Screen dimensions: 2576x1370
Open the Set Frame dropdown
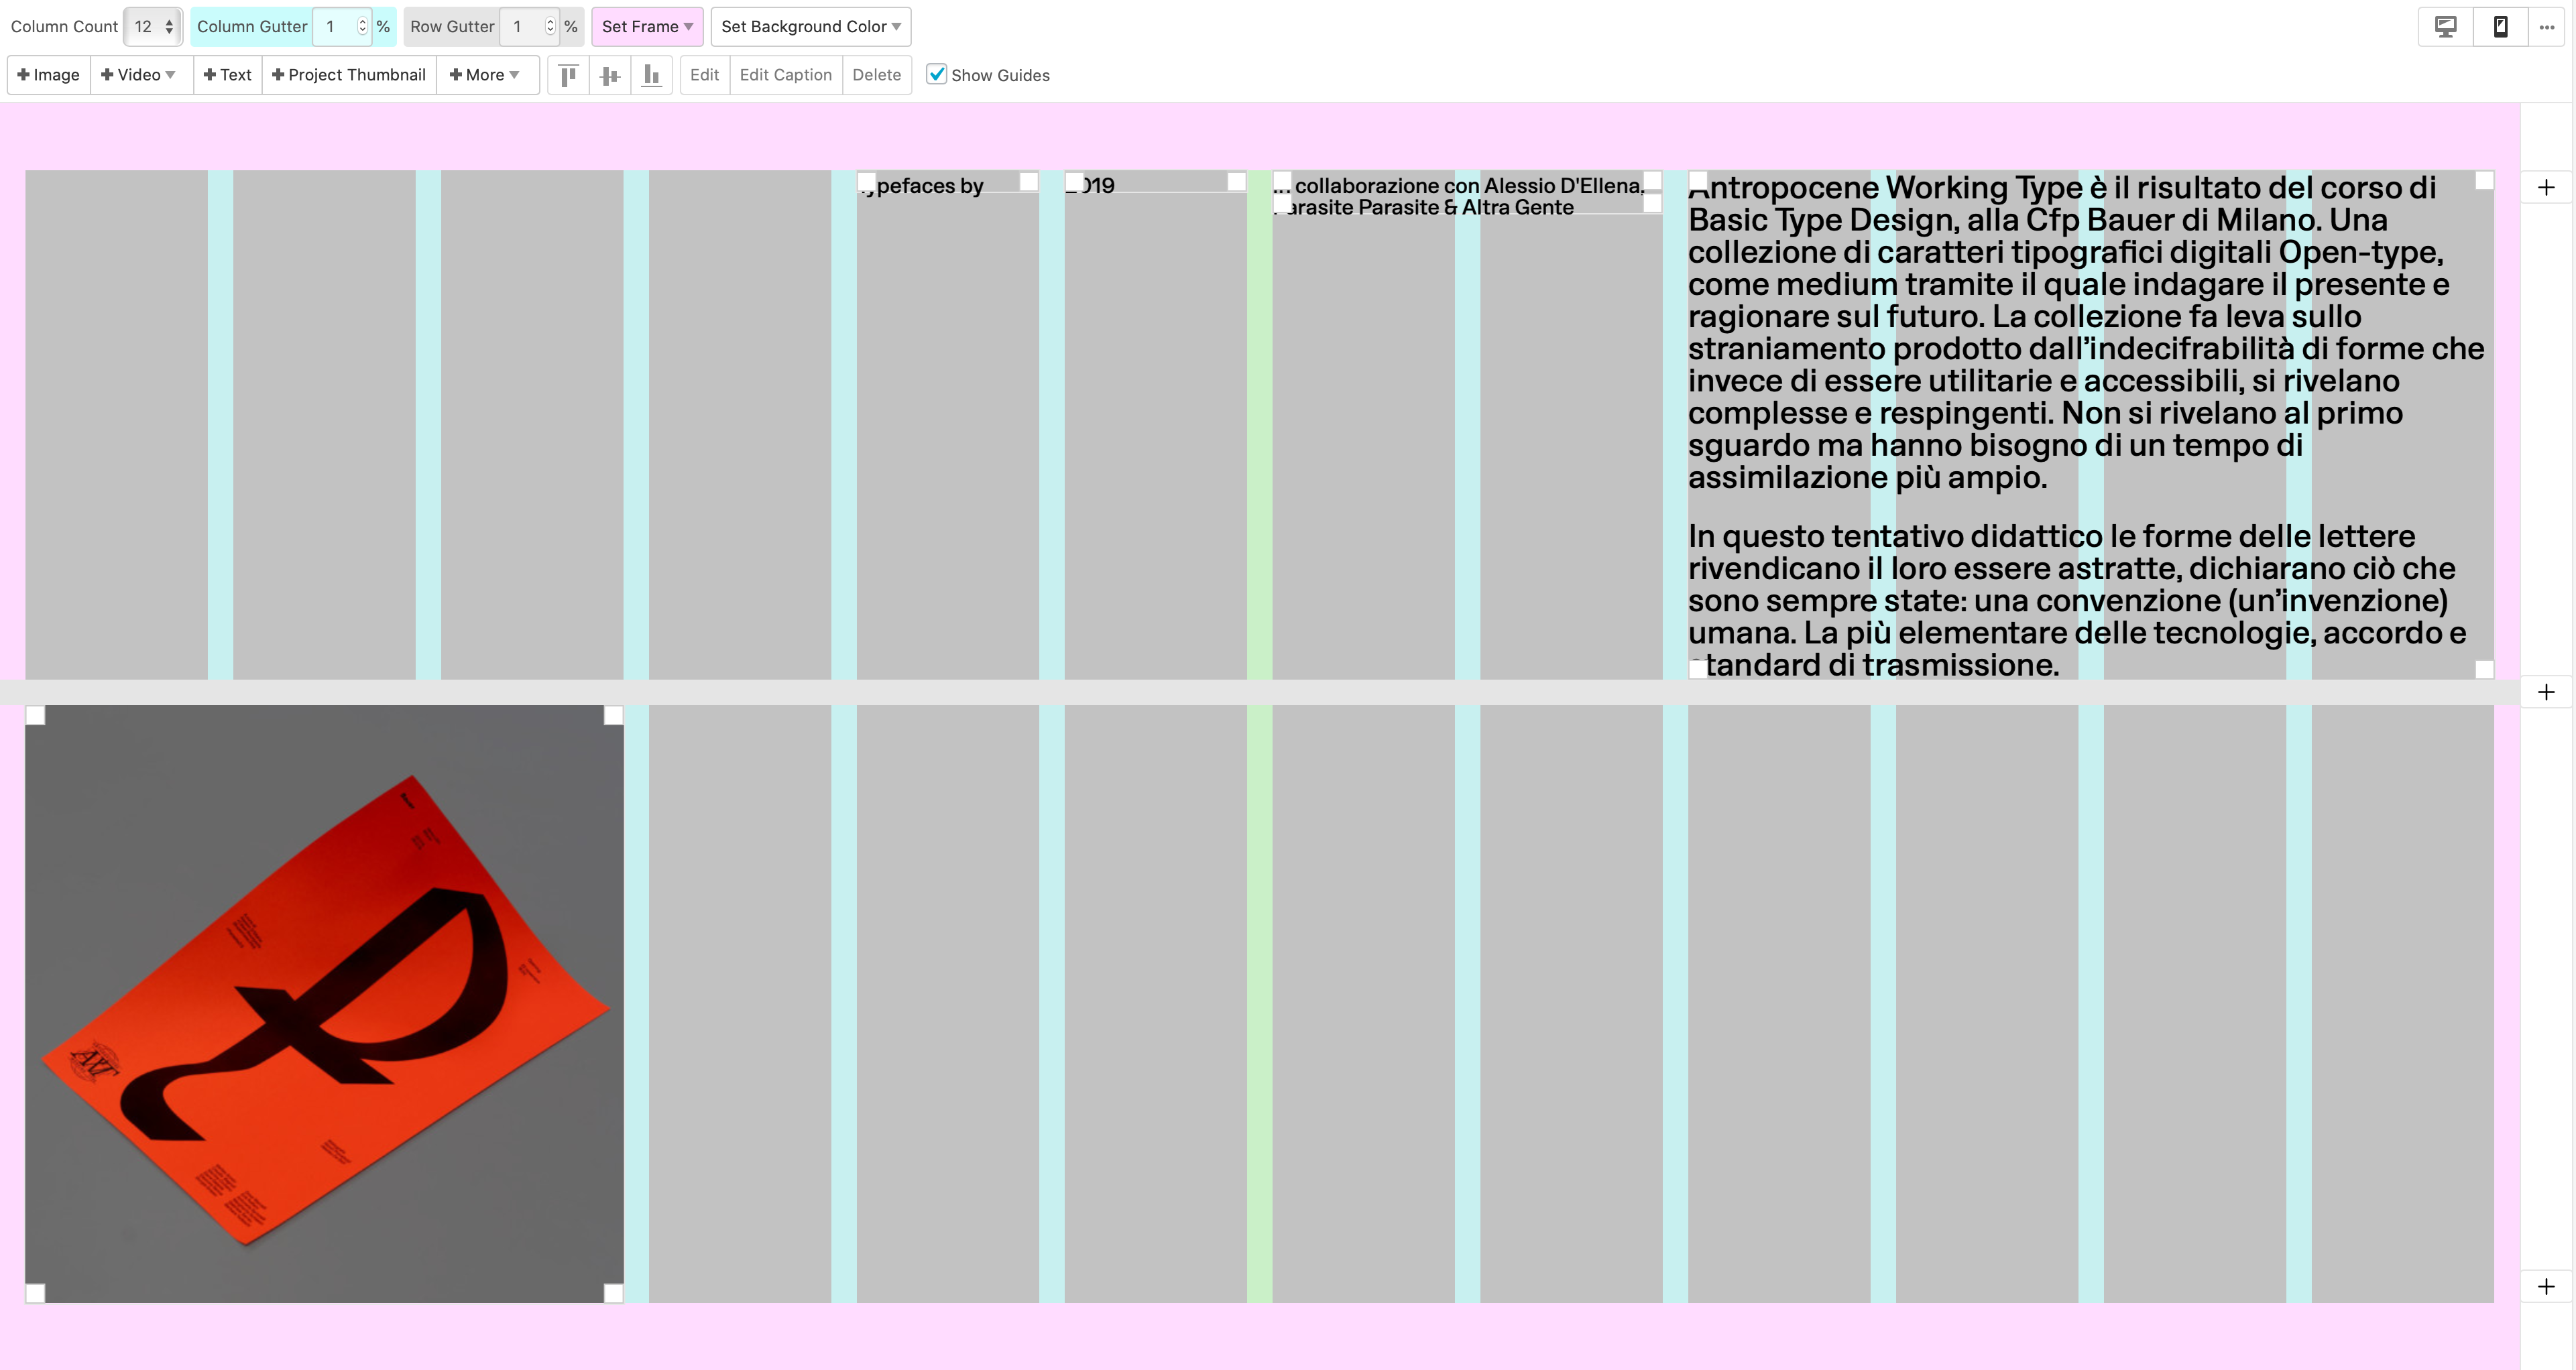[x=647, y=27]
